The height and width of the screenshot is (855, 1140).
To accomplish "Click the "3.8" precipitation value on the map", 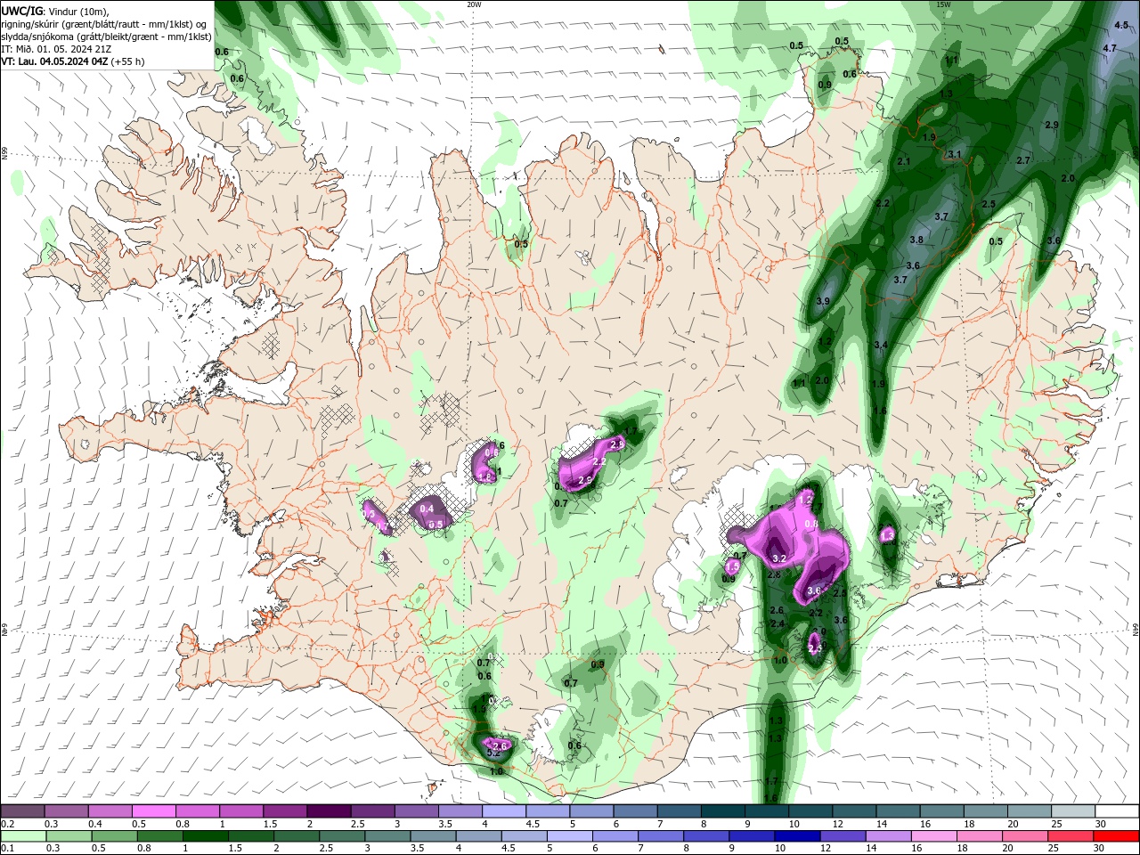I will tap(916, 240).
